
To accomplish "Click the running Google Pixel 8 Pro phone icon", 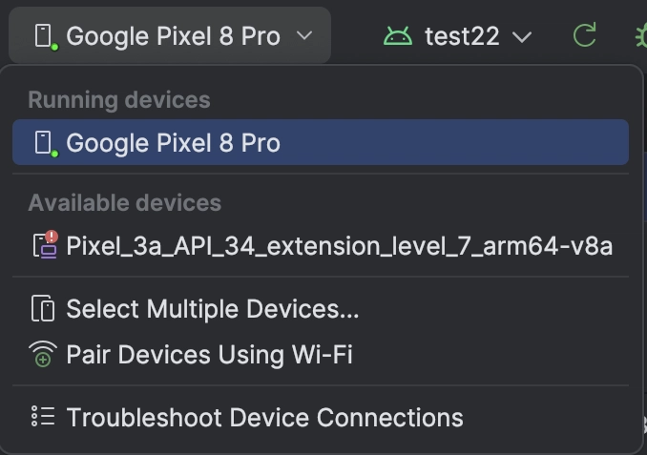I will [x=46, y=143].
